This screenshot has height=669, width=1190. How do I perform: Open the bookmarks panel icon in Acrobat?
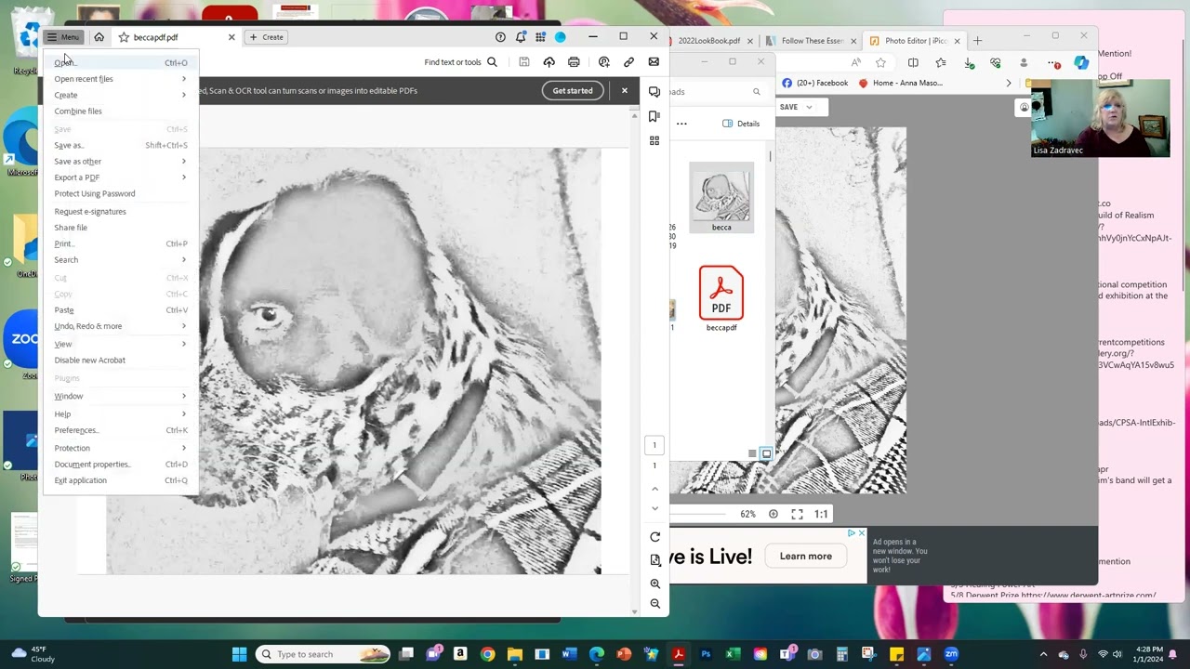pos(654,116)
